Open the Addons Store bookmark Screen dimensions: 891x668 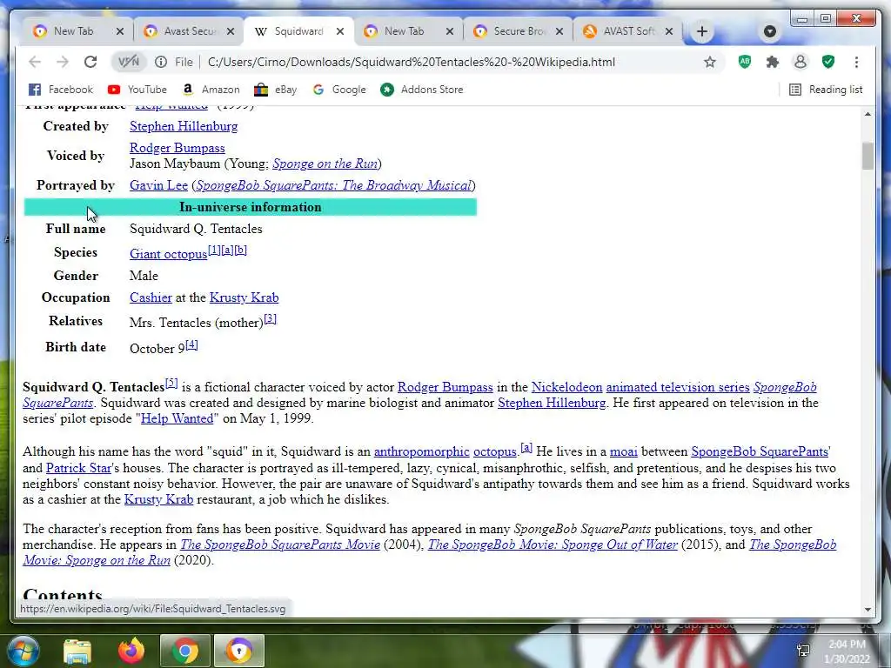tap(422, 90)
